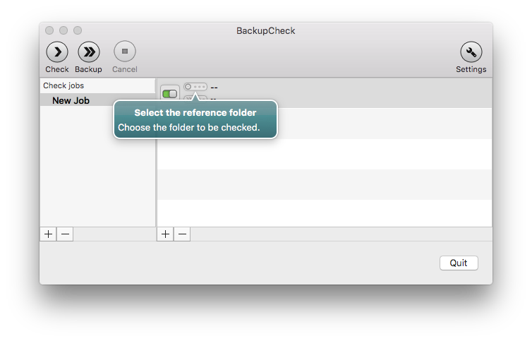Close the BackupCheck window
The height and width of the screenshot is (341, 532).
[x=49, y=30]
